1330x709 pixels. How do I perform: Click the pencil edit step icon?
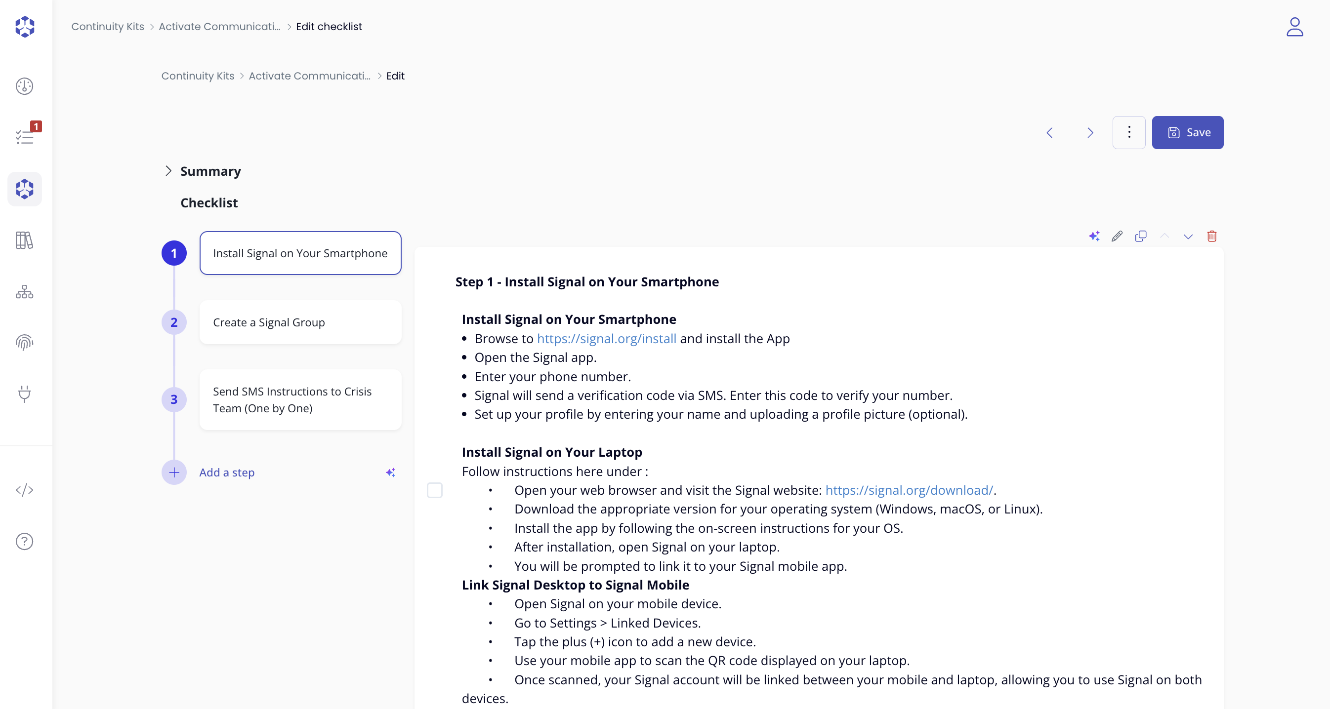[x=1117, y=236]
